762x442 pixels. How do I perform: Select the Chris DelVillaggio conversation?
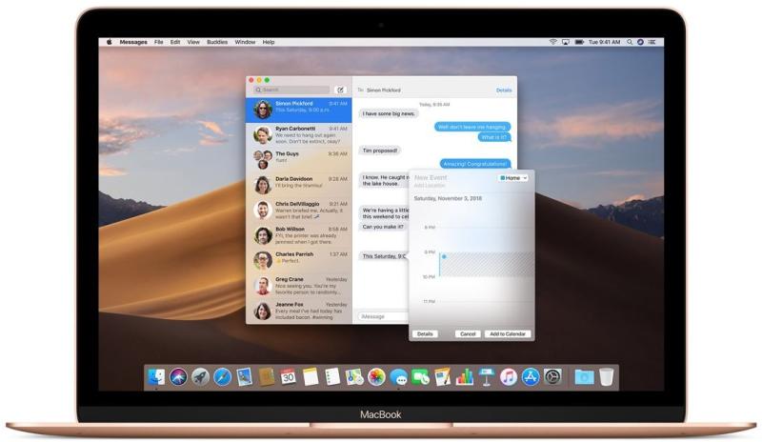pyautogui.click(x=299, y=211)
